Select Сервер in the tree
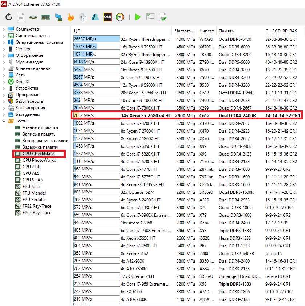The width and height of the screenshot is (305, 306). pos(23,49)
